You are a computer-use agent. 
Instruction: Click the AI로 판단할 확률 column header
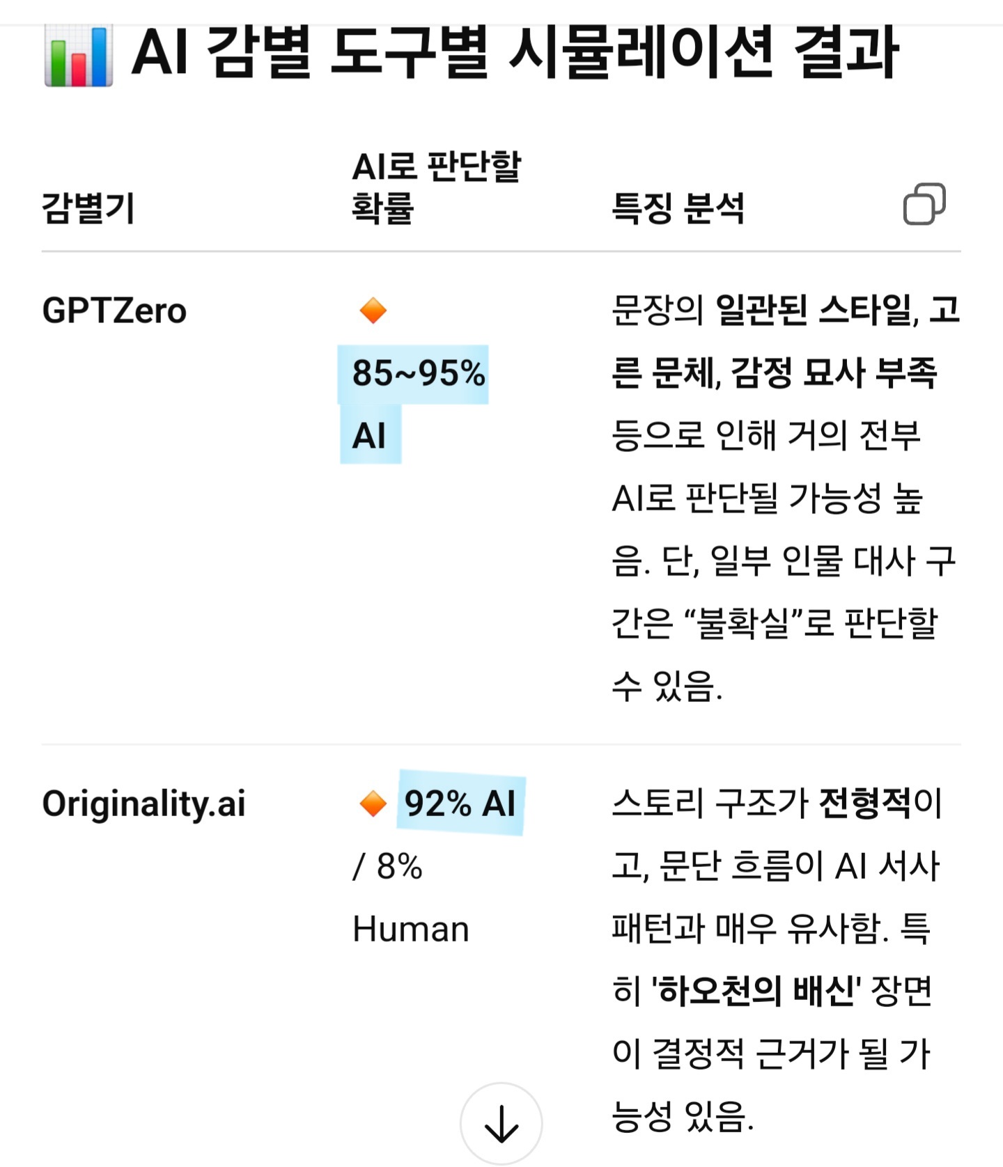click(x=436, y=187)
